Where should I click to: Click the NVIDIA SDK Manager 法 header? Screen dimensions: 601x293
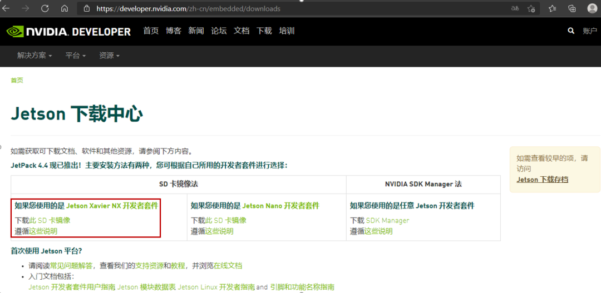[423, 184]
